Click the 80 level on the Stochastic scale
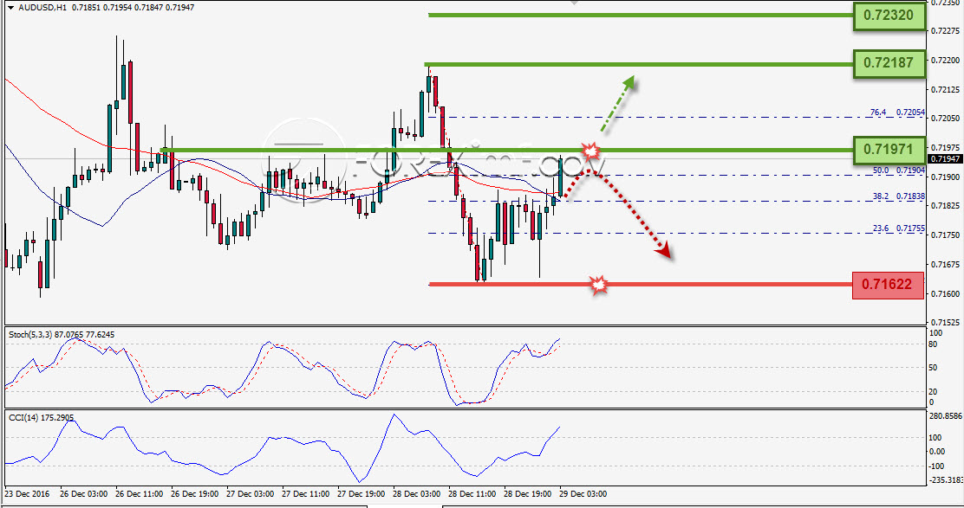This screenshot has height=508, width=964. (933, 344)
